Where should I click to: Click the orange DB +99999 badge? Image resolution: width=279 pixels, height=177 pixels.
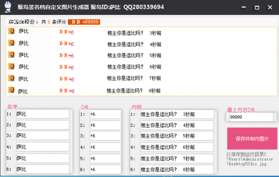tap(84, 22)
